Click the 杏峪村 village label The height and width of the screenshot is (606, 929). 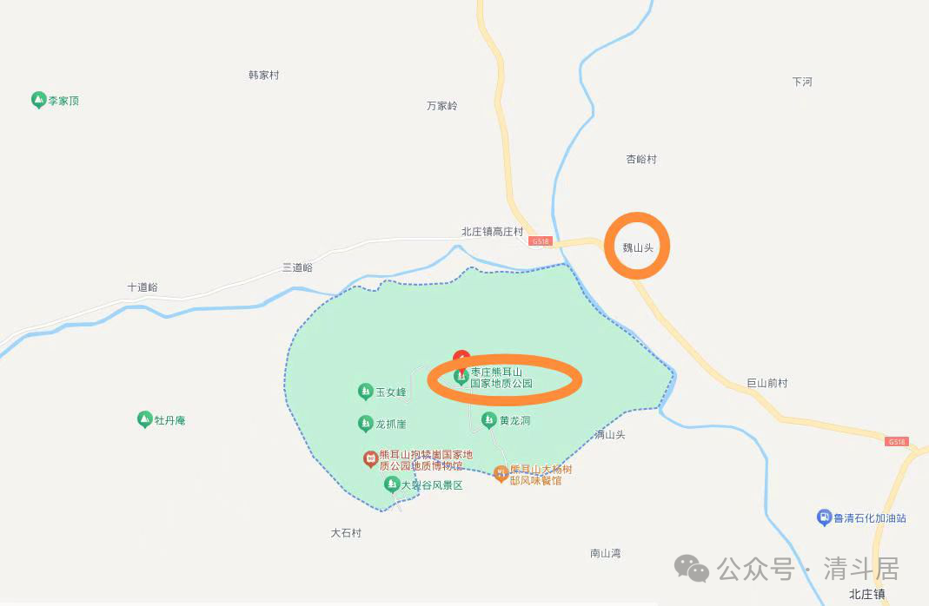coord(641,159)
